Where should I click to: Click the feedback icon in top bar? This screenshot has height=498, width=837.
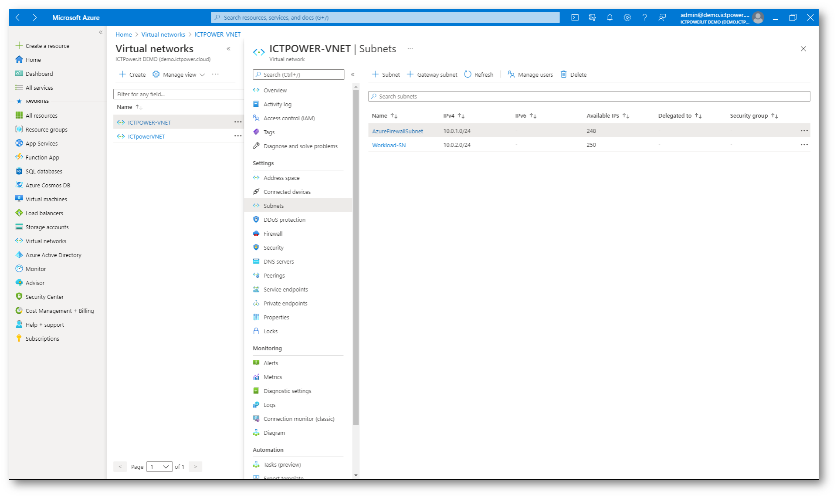pyautogui.click(x=662, y=17)
